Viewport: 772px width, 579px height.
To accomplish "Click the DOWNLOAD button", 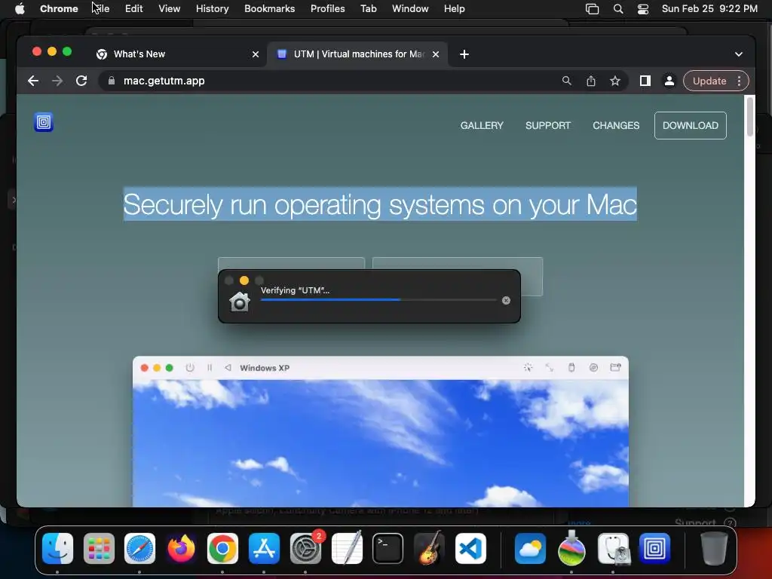I will click(691, 126).
